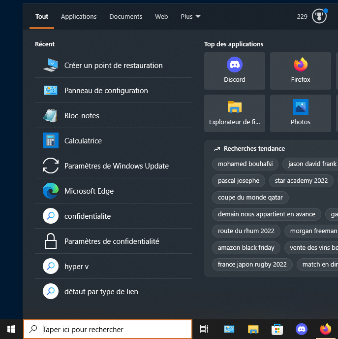338x339 pixels.
Task: Click search icon beside défaut par type de lien
Action: click(x=51, y=291)
